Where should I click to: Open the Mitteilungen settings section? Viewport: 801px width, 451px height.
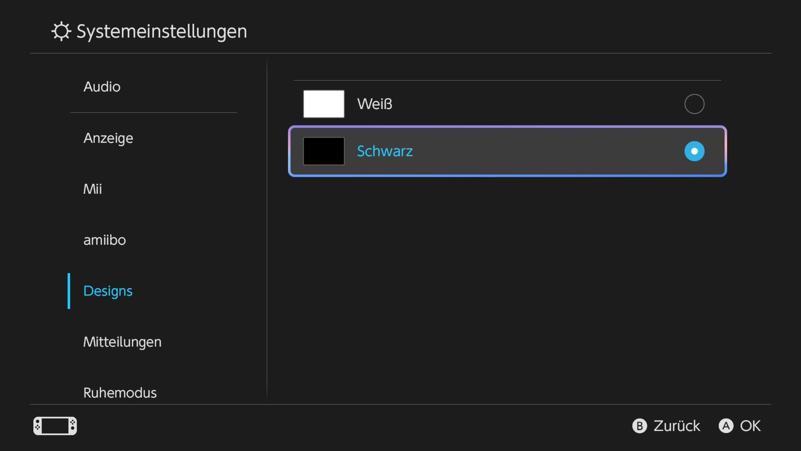[x=122, y=342]
